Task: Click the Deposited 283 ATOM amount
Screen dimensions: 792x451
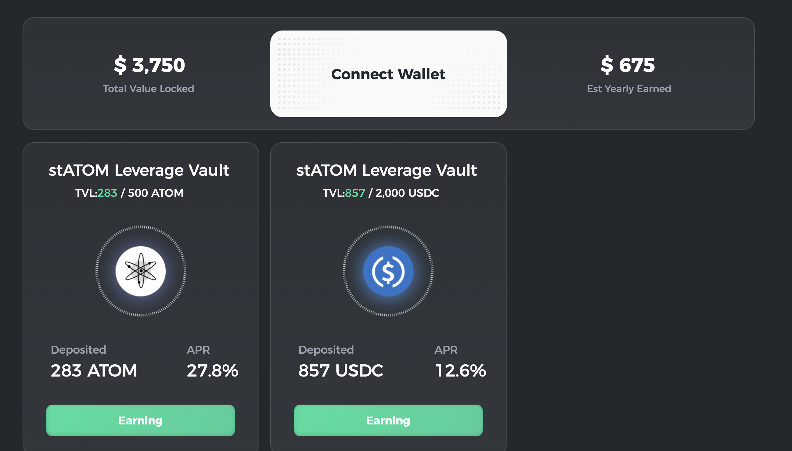Action: (x=94, y=370)
